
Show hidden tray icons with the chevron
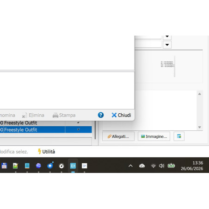[x=130, y=166]
